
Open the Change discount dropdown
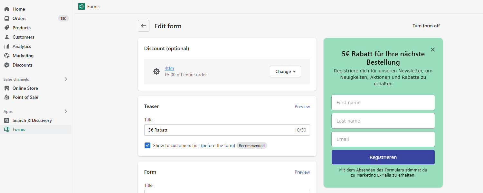tap(285, 71)
